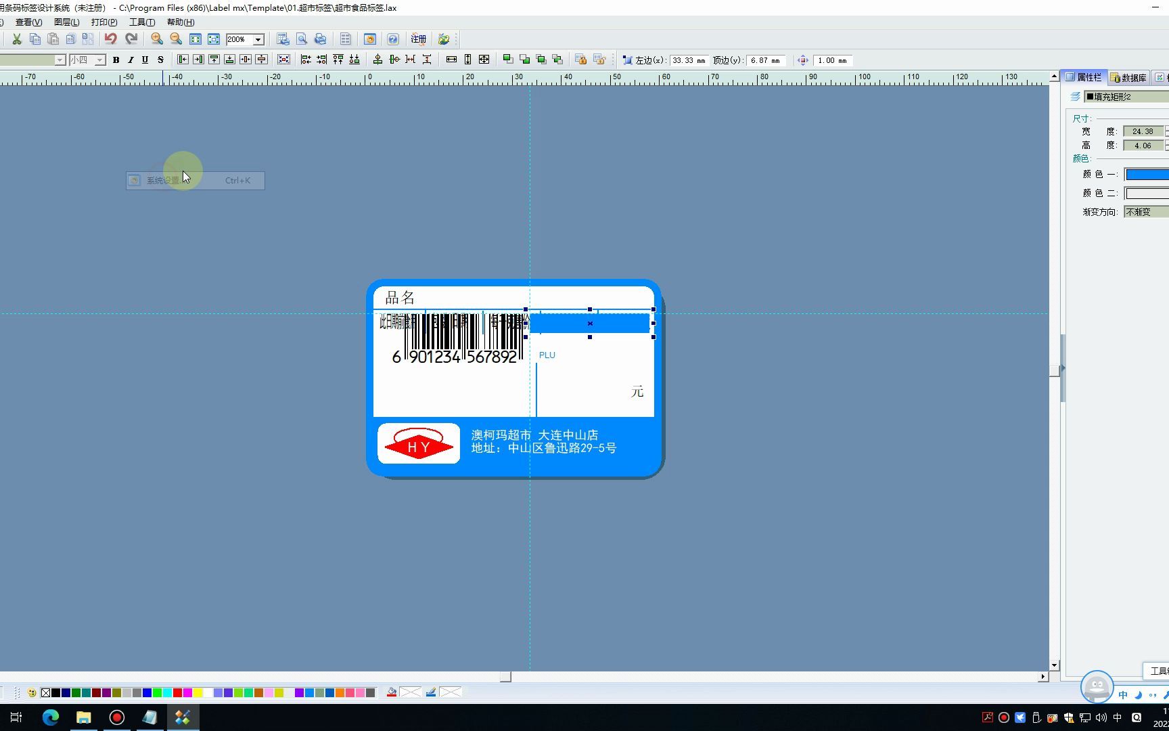Open the help question-mark icon
This screenshot has height=731, width=1169.
[393, 39]
